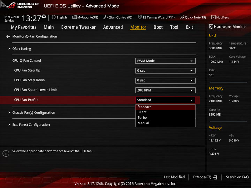Expand Qfan Tuning entry
The width and height of the screenshot is (251, 188).
[x=22, y=49]
